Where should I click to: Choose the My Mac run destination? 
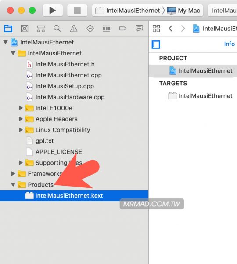point(183,11)
